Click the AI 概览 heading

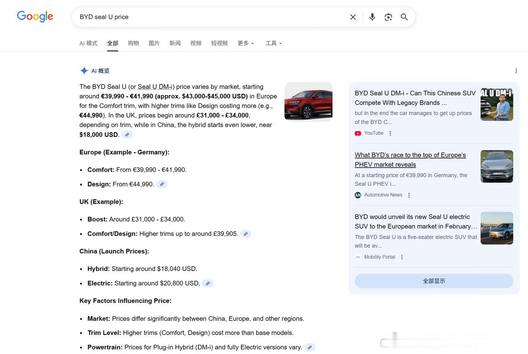click(x=100, y=71)
